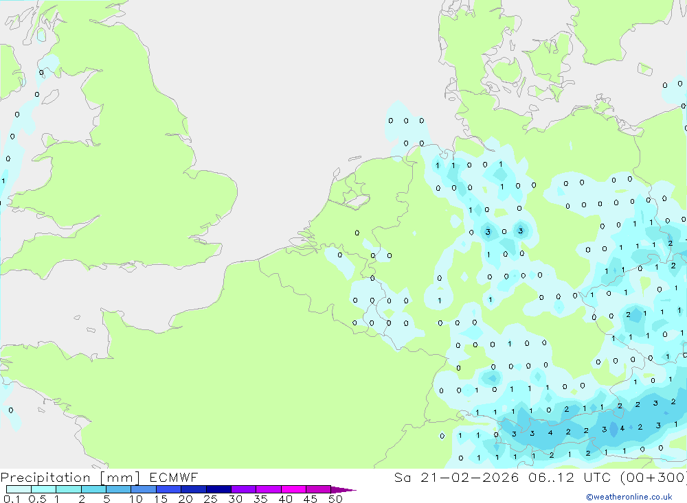The image size is (687, 503).
Task: Select the 45–50 mm legend color swatch
Action: tap(319, 489)
